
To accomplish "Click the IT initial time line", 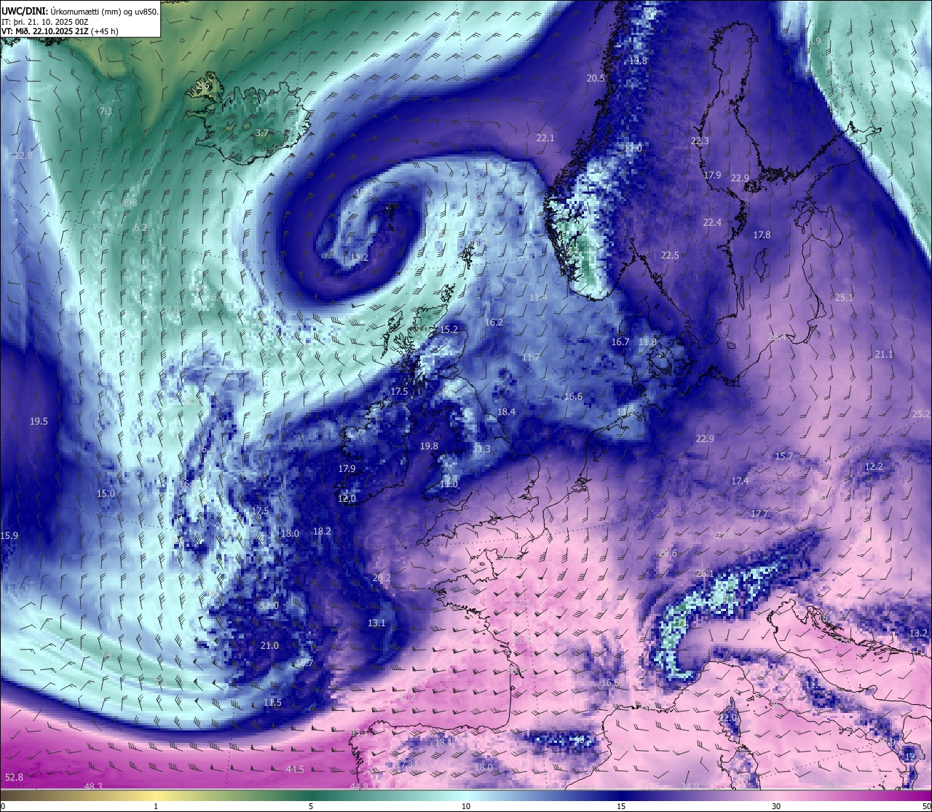I will (x=45, y=22).
